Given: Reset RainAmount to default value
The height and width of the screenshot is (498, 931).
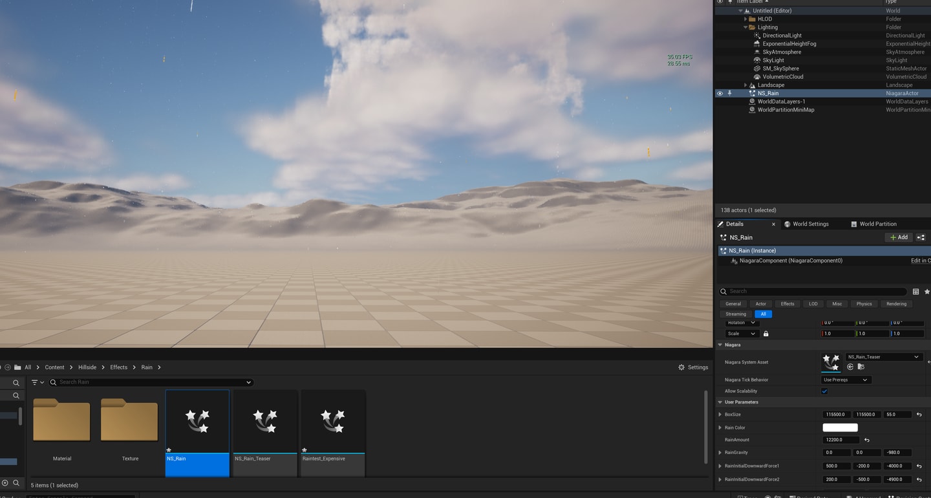Looking at the screenshot, I should click(x=867, y=440).
